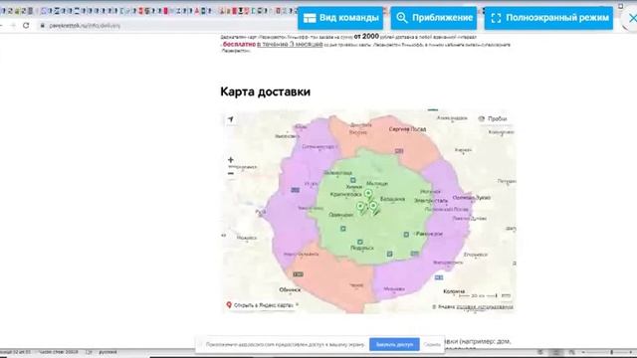
Task: Zoom in the map with plus button
Action: pyautogui.click(x=231, y=160)
